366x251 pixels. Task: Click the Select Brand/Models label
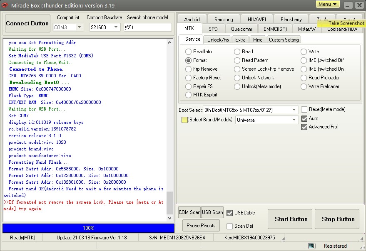[x=210, y=120]
